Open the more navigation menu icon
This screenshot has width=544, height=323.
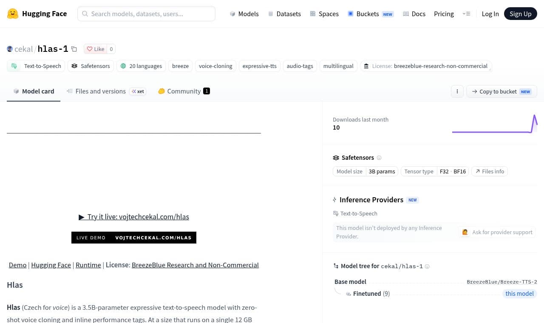pos(466,14)
